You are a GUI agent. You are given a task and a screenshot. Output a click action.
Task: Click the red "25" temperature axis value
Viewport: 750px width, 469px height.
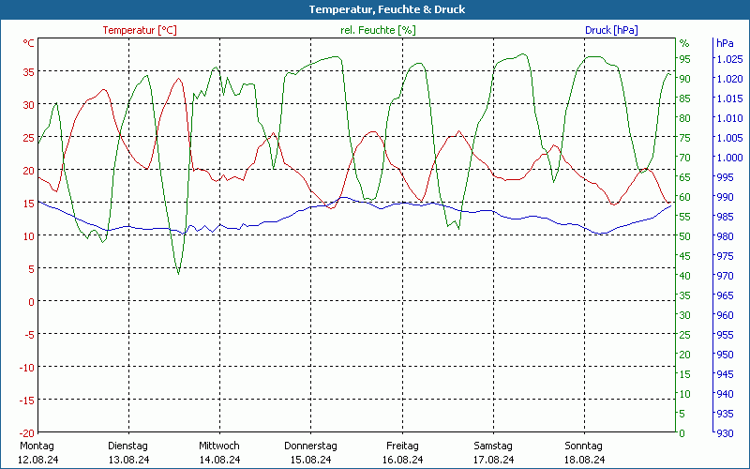click(x=29, y=137)
